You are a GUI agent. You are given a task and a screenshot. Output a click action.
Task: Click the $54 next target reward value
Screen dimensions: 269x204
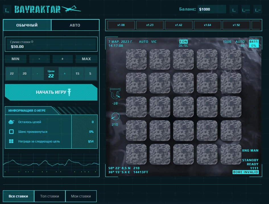[91, 141]
